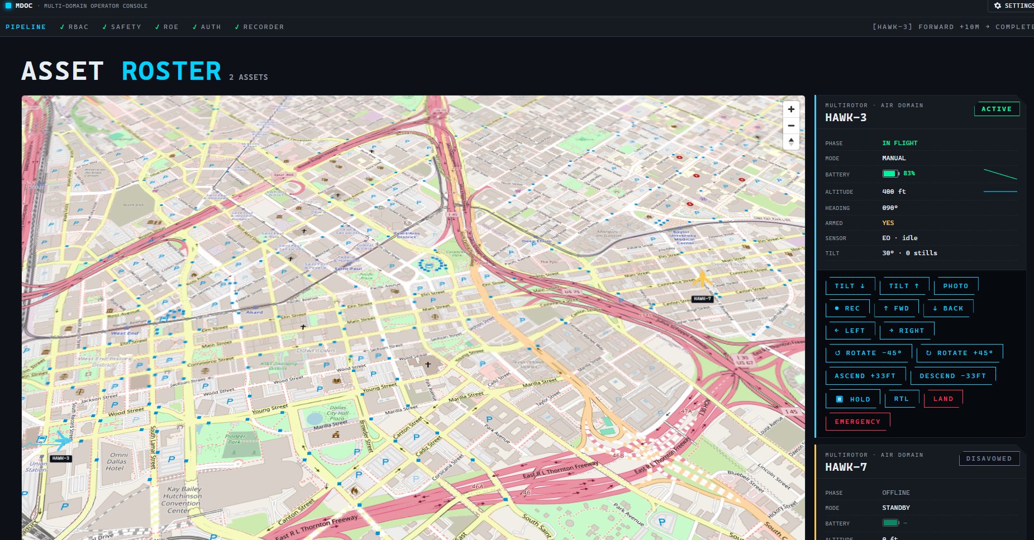
Task: Click Pioneer Park on the map
Action: (x=235, y=439)
